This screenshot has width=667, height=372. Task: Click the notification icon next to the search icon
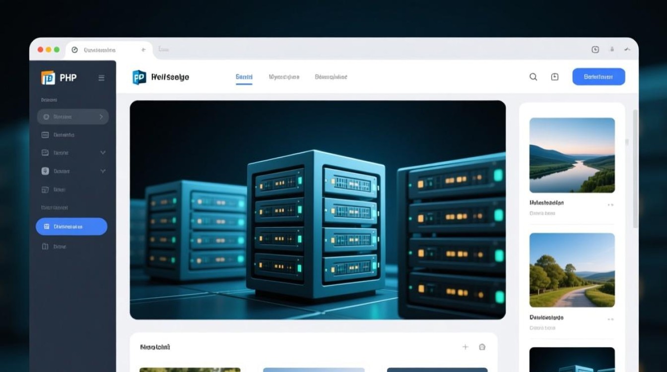(x=554, y=77)
